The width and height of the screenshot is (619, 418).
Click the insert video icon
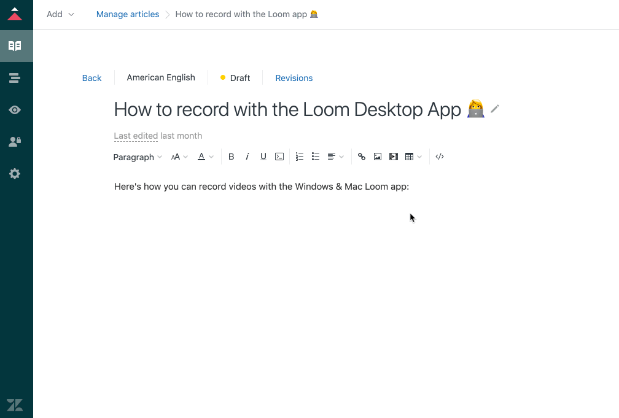[x=394, y=157]
